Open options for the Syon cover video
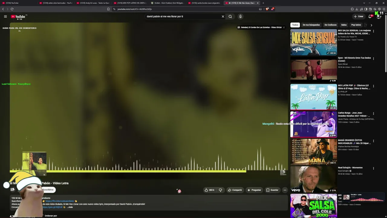 (x=373, y=58)
